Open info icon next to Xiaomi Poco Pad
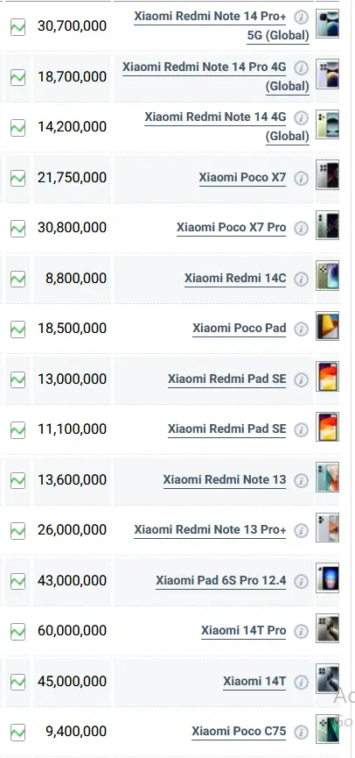355x758 pixels. [301, 329]
